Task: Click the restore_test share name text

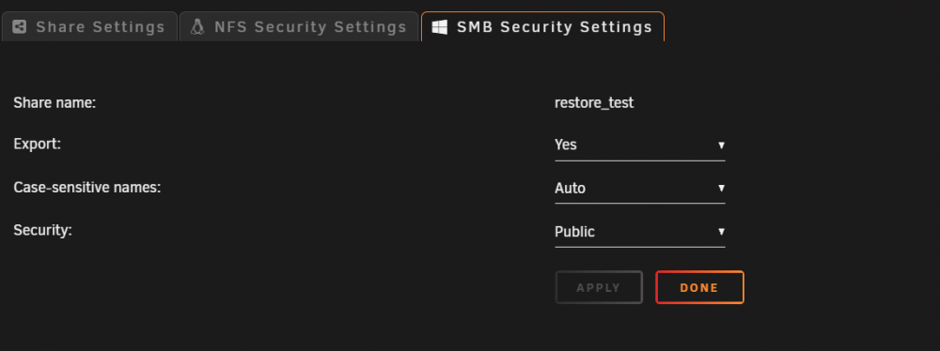Action: tap(594, 103)
